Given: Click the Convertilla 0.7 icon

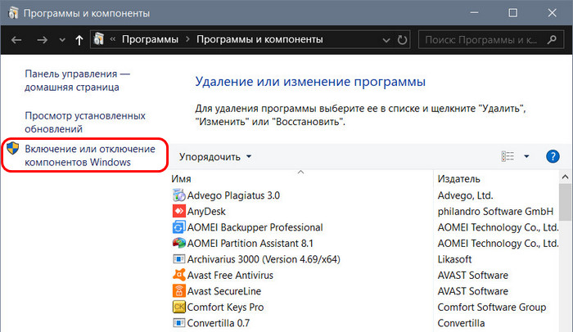Looking at the screenshot, I should pyautogui.click(x=178, y=323).
